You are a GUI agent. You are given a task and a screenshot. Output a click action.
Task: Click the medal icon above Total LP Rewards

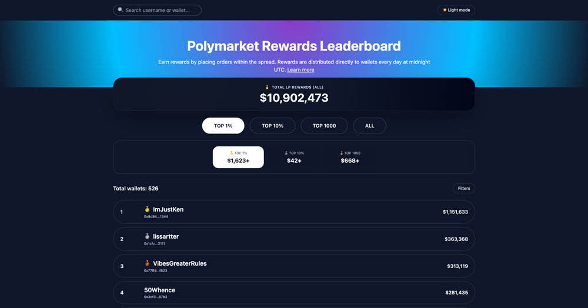[x=267, y=88]
